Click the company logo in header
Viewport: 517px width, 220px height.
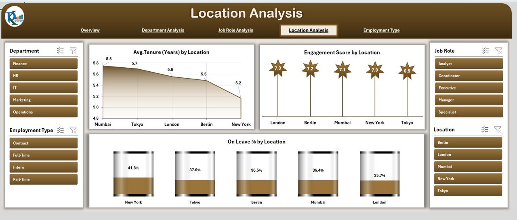pos(15,17)
